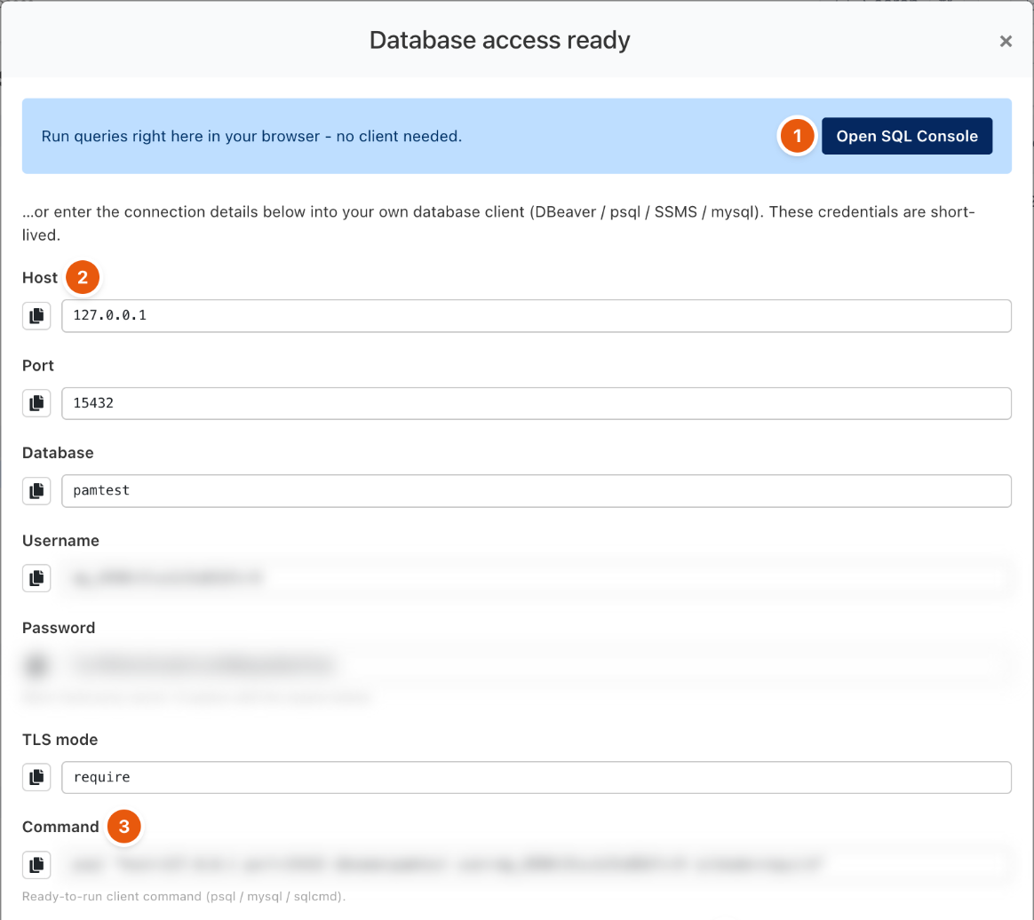Screen dimensions: 1034x920
Task: Click the Port field showing 15432
Action: pos(537,403)
